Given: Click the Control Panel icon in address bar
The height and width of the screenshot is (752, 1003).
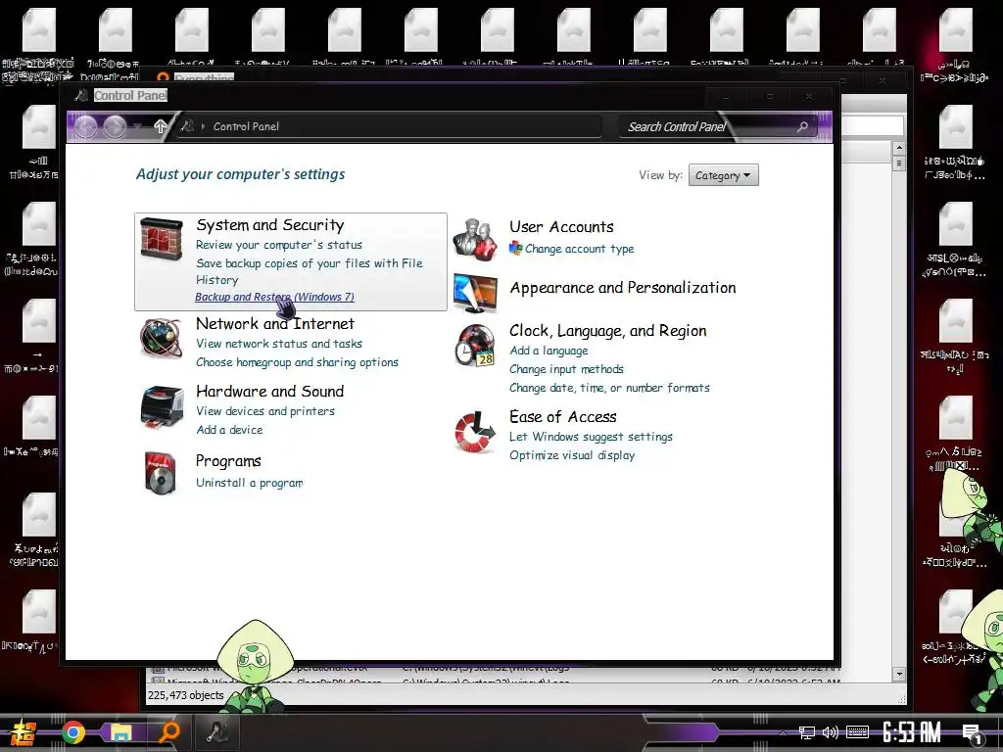Looking at the screenshot, I should point(187,126).
